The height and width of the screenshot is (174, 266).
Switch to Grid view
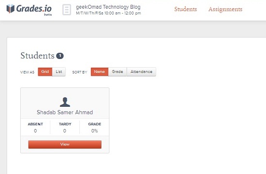45,72
